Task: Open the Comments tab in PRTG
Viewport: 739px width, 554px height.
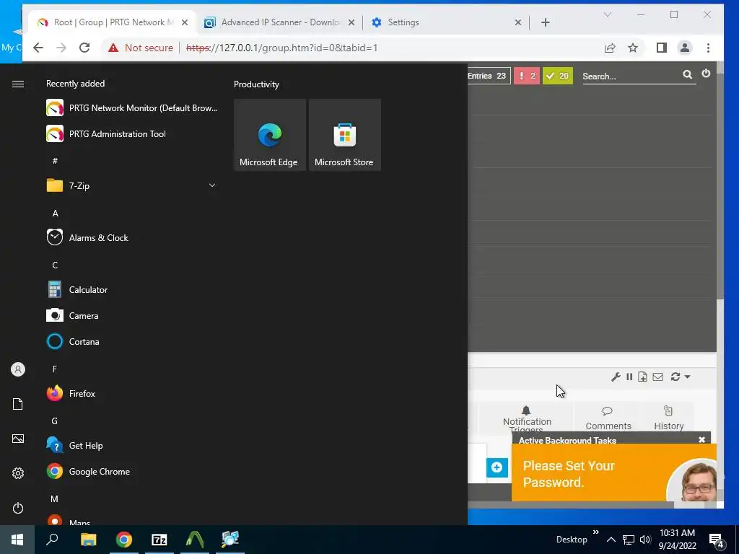Action: click(x=608, y=418)
